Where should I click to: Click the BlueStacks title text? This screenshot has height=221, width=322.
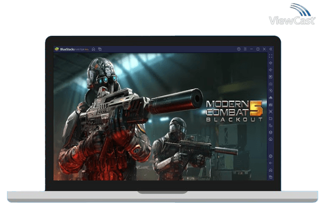[67, 50]
